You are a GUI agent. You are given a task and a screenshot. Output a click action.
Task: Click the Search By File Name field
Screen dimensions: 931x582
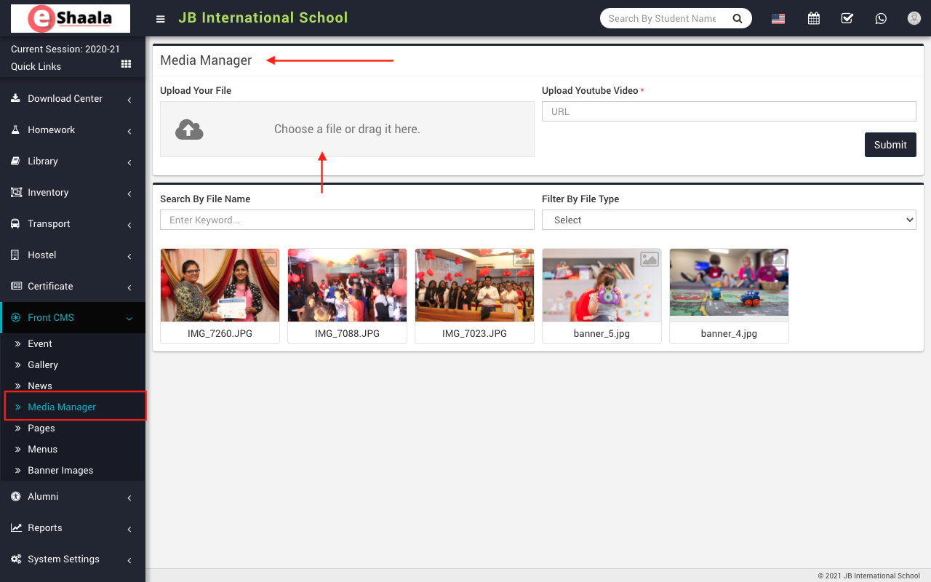click(x=347, y=220)
